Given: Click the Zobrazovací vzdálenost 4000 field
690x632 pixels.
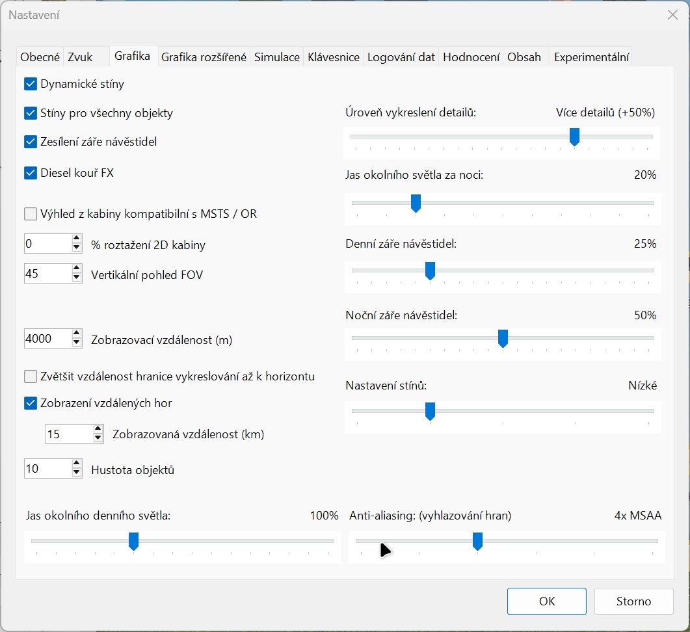Looking at the screenshot, I should click(x=48, y=339).
